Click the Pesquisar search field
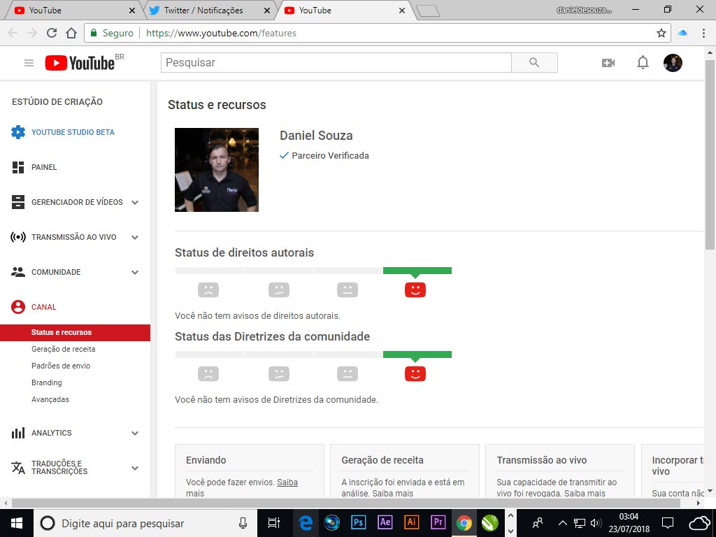 tap(336, 62)
